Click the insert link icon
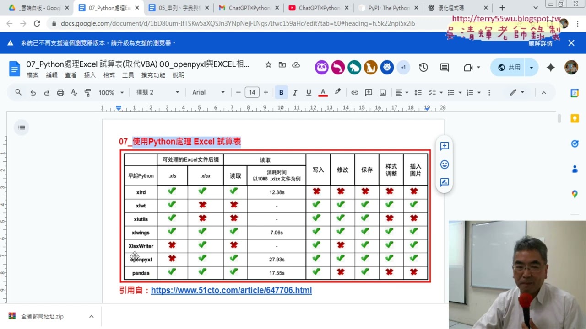586x329 pixels. [x=354, y=92]
